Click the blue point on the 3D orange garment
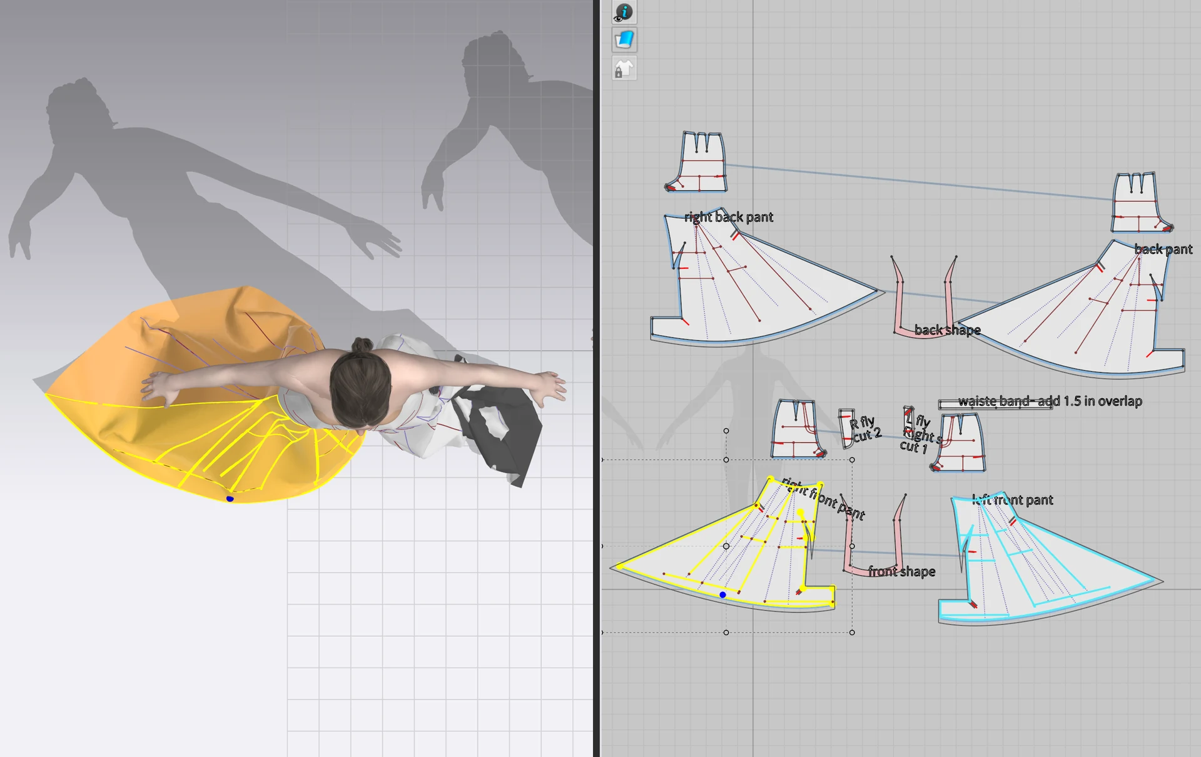Image resolution: width=1201 pixels, height=757 pixels. pos(230,499)
